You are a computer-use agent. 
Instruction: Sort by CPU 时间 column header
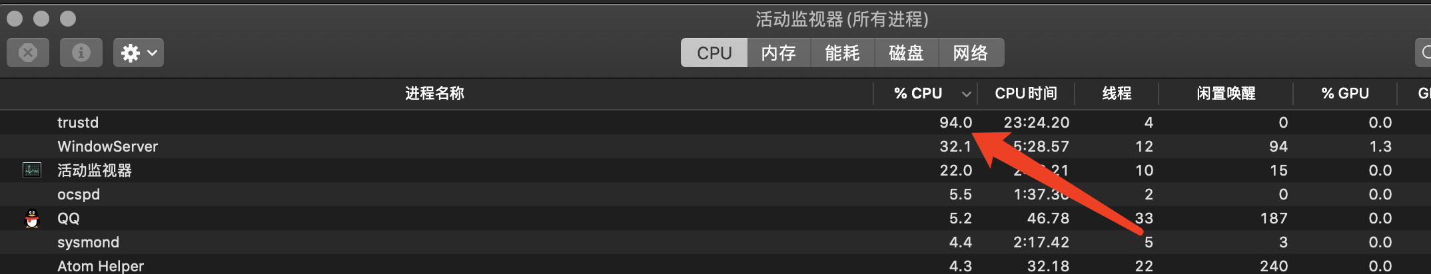[x=1026, y=93]
